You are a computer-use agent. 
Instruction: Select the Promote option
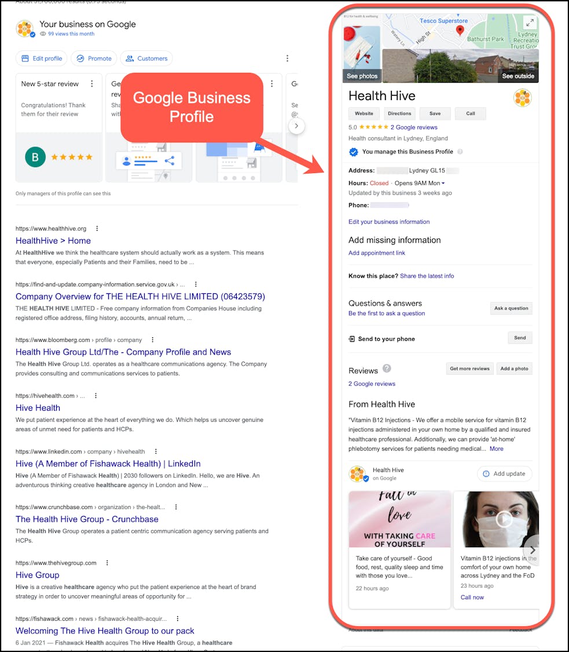click(94, 58)
